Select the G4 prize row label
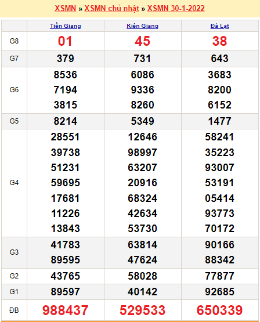260x322 pixels. [x=14, y=183]
